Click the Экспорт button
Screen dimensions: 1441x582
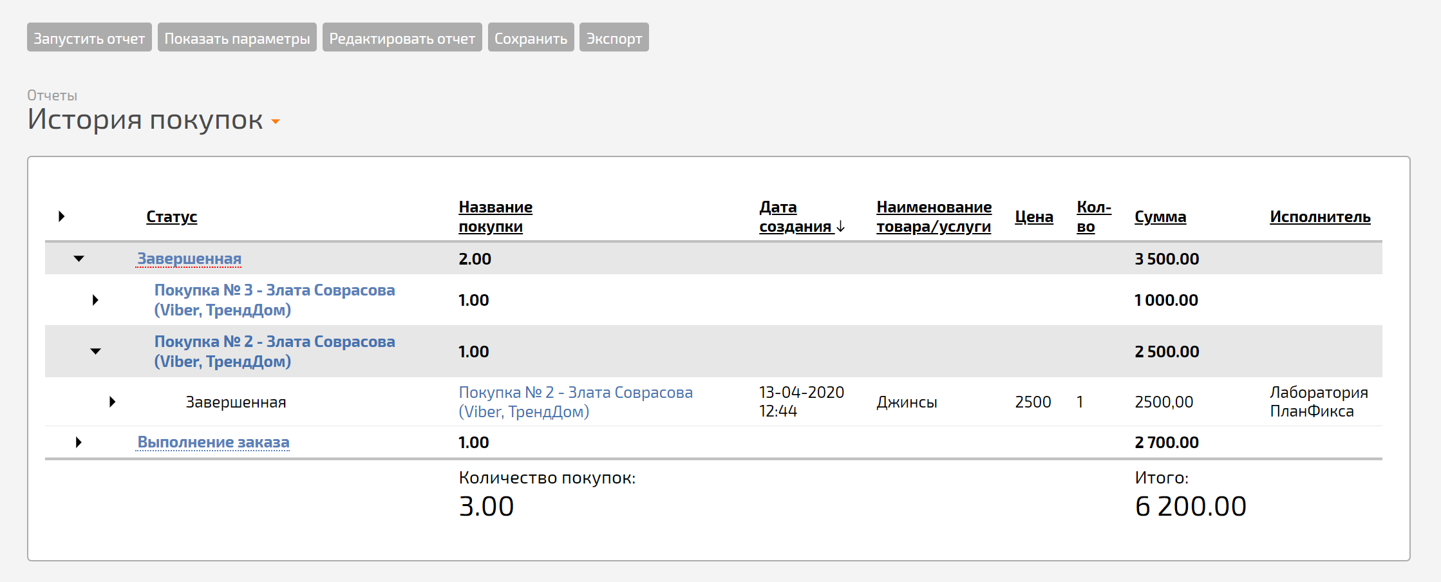click(614, 37)
